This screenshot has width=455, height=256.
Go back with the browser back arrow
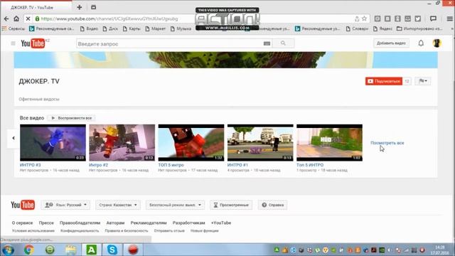(x=6, y=19)
